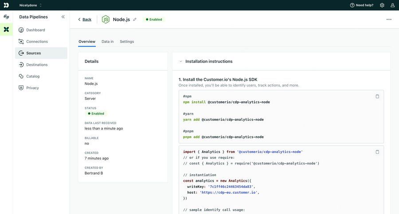The image size is (399, 214).
Task: Go Back to sources list
Action: coord(87,19)
